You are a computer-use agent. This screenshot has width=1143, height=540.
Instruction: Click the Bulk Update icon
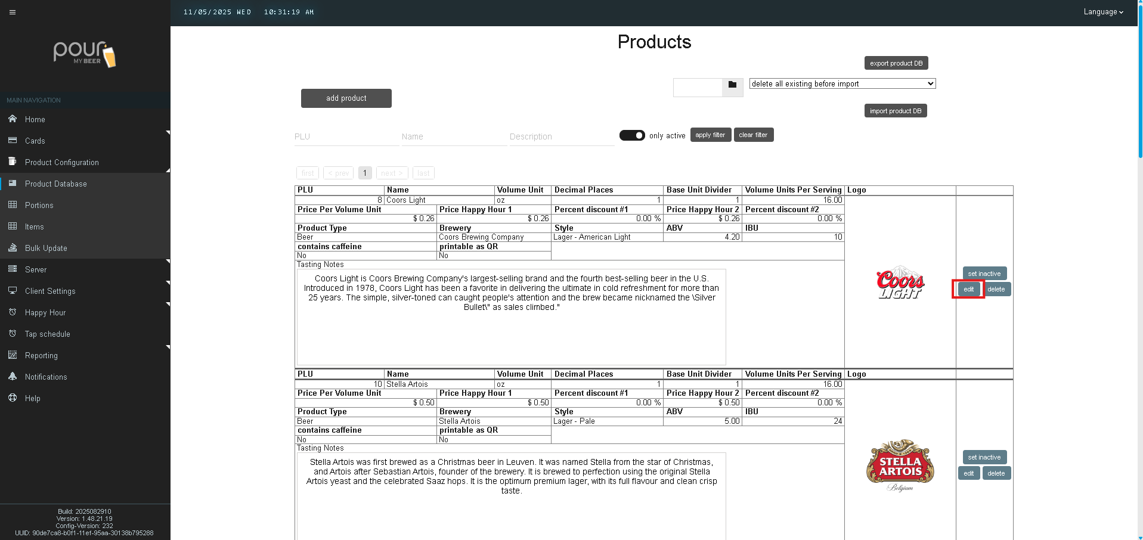tap(13, 248)
